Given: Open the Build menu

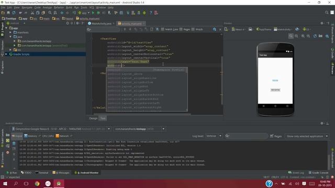Looking at the screenshot, I should [69, 7].
